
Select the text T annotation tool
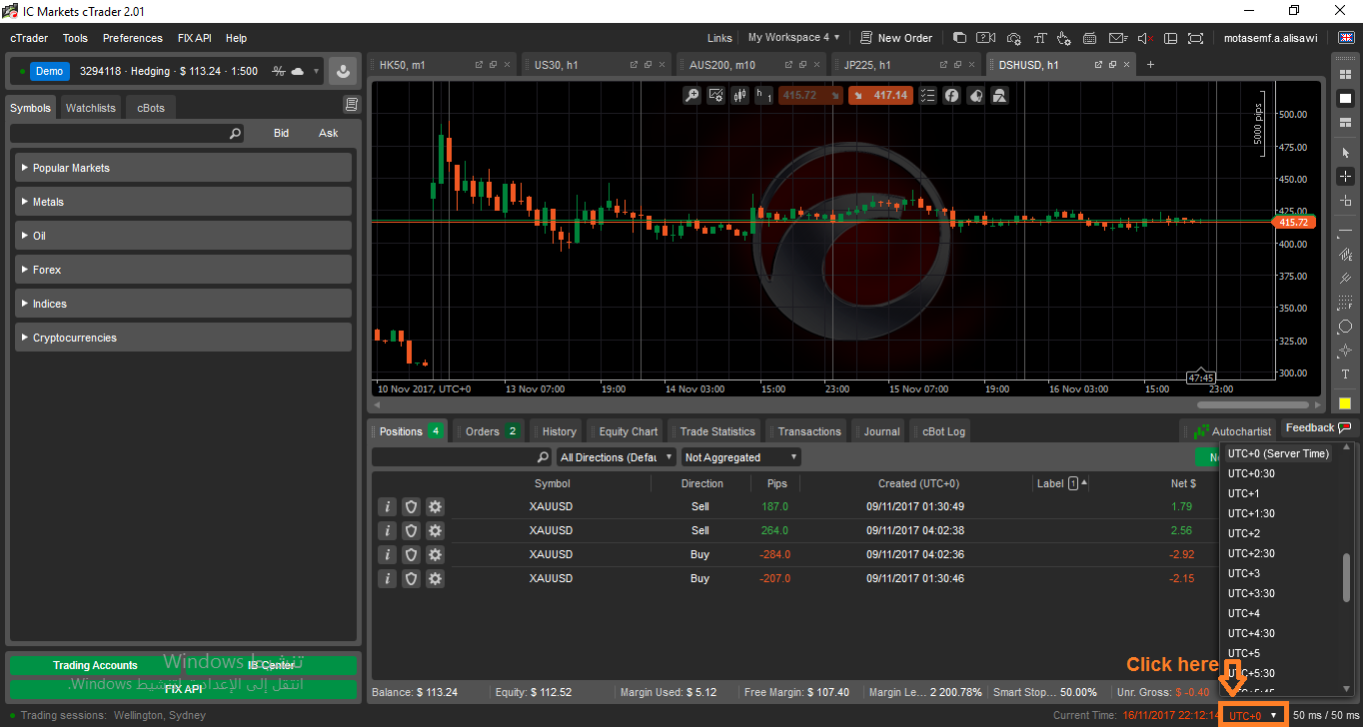pyautogui.click(x=1345, y=374)
